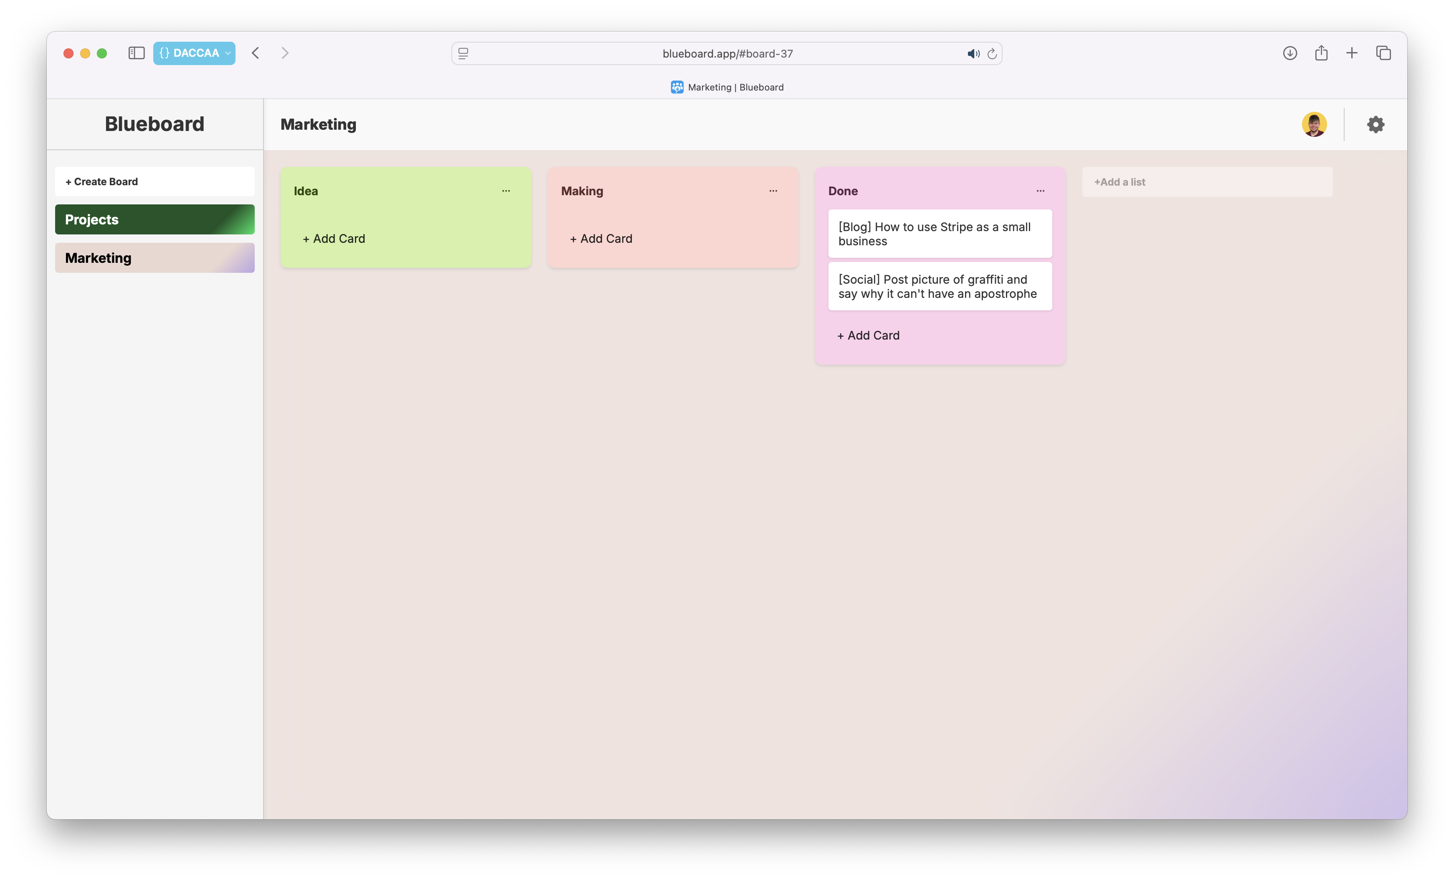
Task: Select the Marketing board in sidebar
Action: (x=155, y=258)
